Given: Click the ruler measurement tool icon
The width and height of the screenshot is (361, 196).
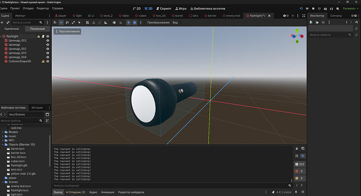Looking at the screenshot, I should tap(106, 22).
